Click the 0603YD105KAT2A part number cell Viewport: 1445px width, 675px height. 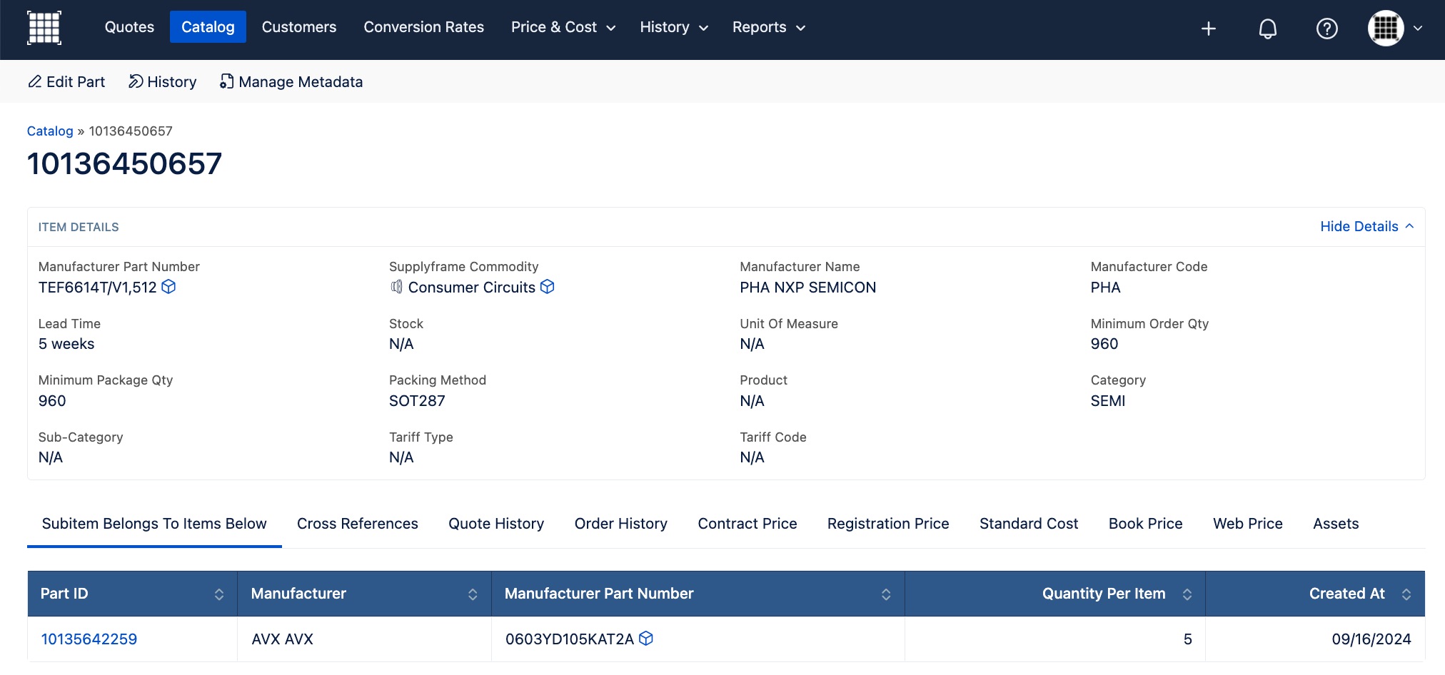[698, 639]
